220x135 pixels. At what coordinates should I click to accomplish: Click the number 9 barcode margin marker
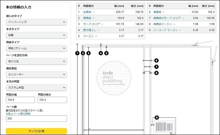pyautogui.click(x=157, y=118)
